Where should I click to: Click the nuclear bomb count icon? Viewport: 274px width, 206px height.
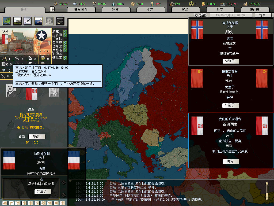point(191,4)
